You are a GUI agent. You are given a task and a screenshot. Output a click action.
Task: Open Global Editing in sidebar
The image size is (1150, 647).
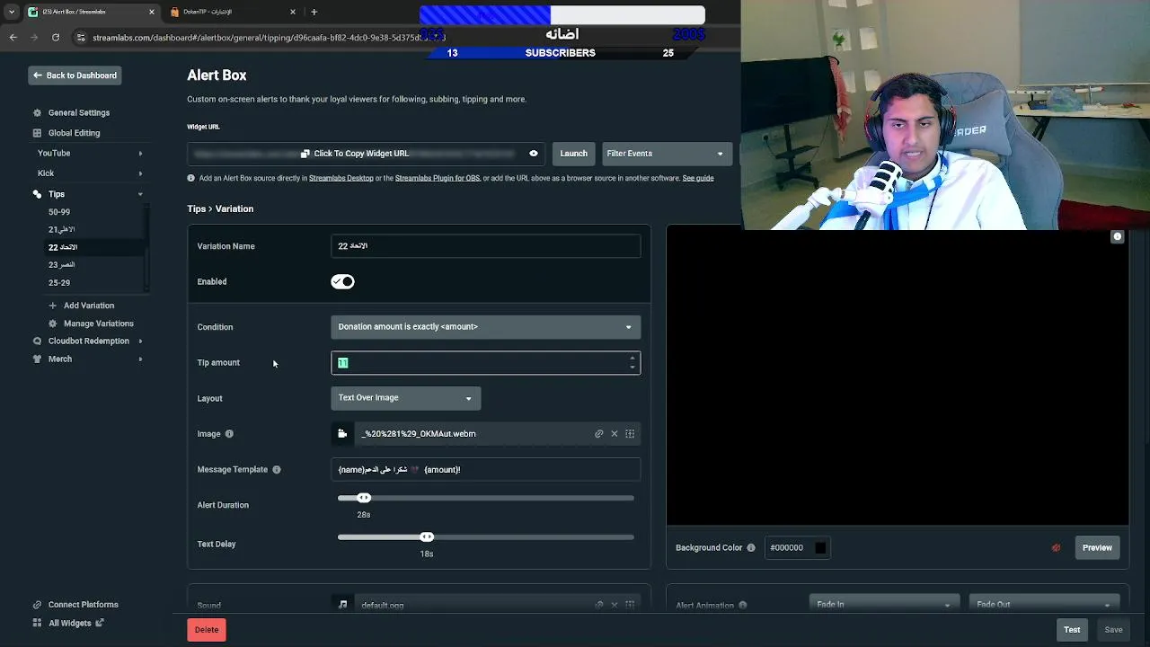coord(74,133)
